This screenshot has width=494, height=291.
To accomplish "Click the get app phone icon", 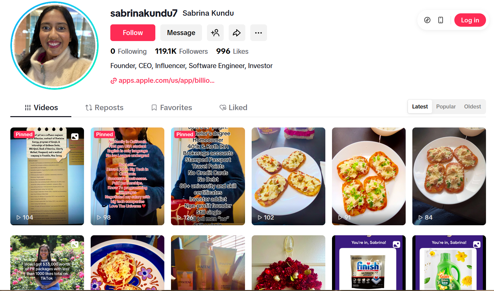I will (x=441, y=20).
